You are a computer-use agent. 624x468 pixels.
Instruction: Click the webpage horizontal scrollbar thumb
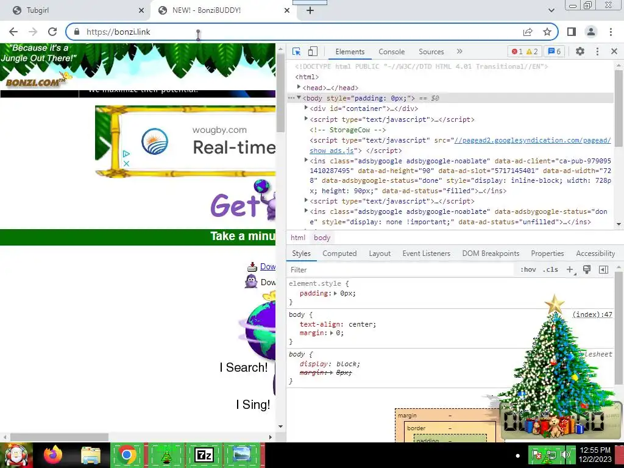pos(59,437)
